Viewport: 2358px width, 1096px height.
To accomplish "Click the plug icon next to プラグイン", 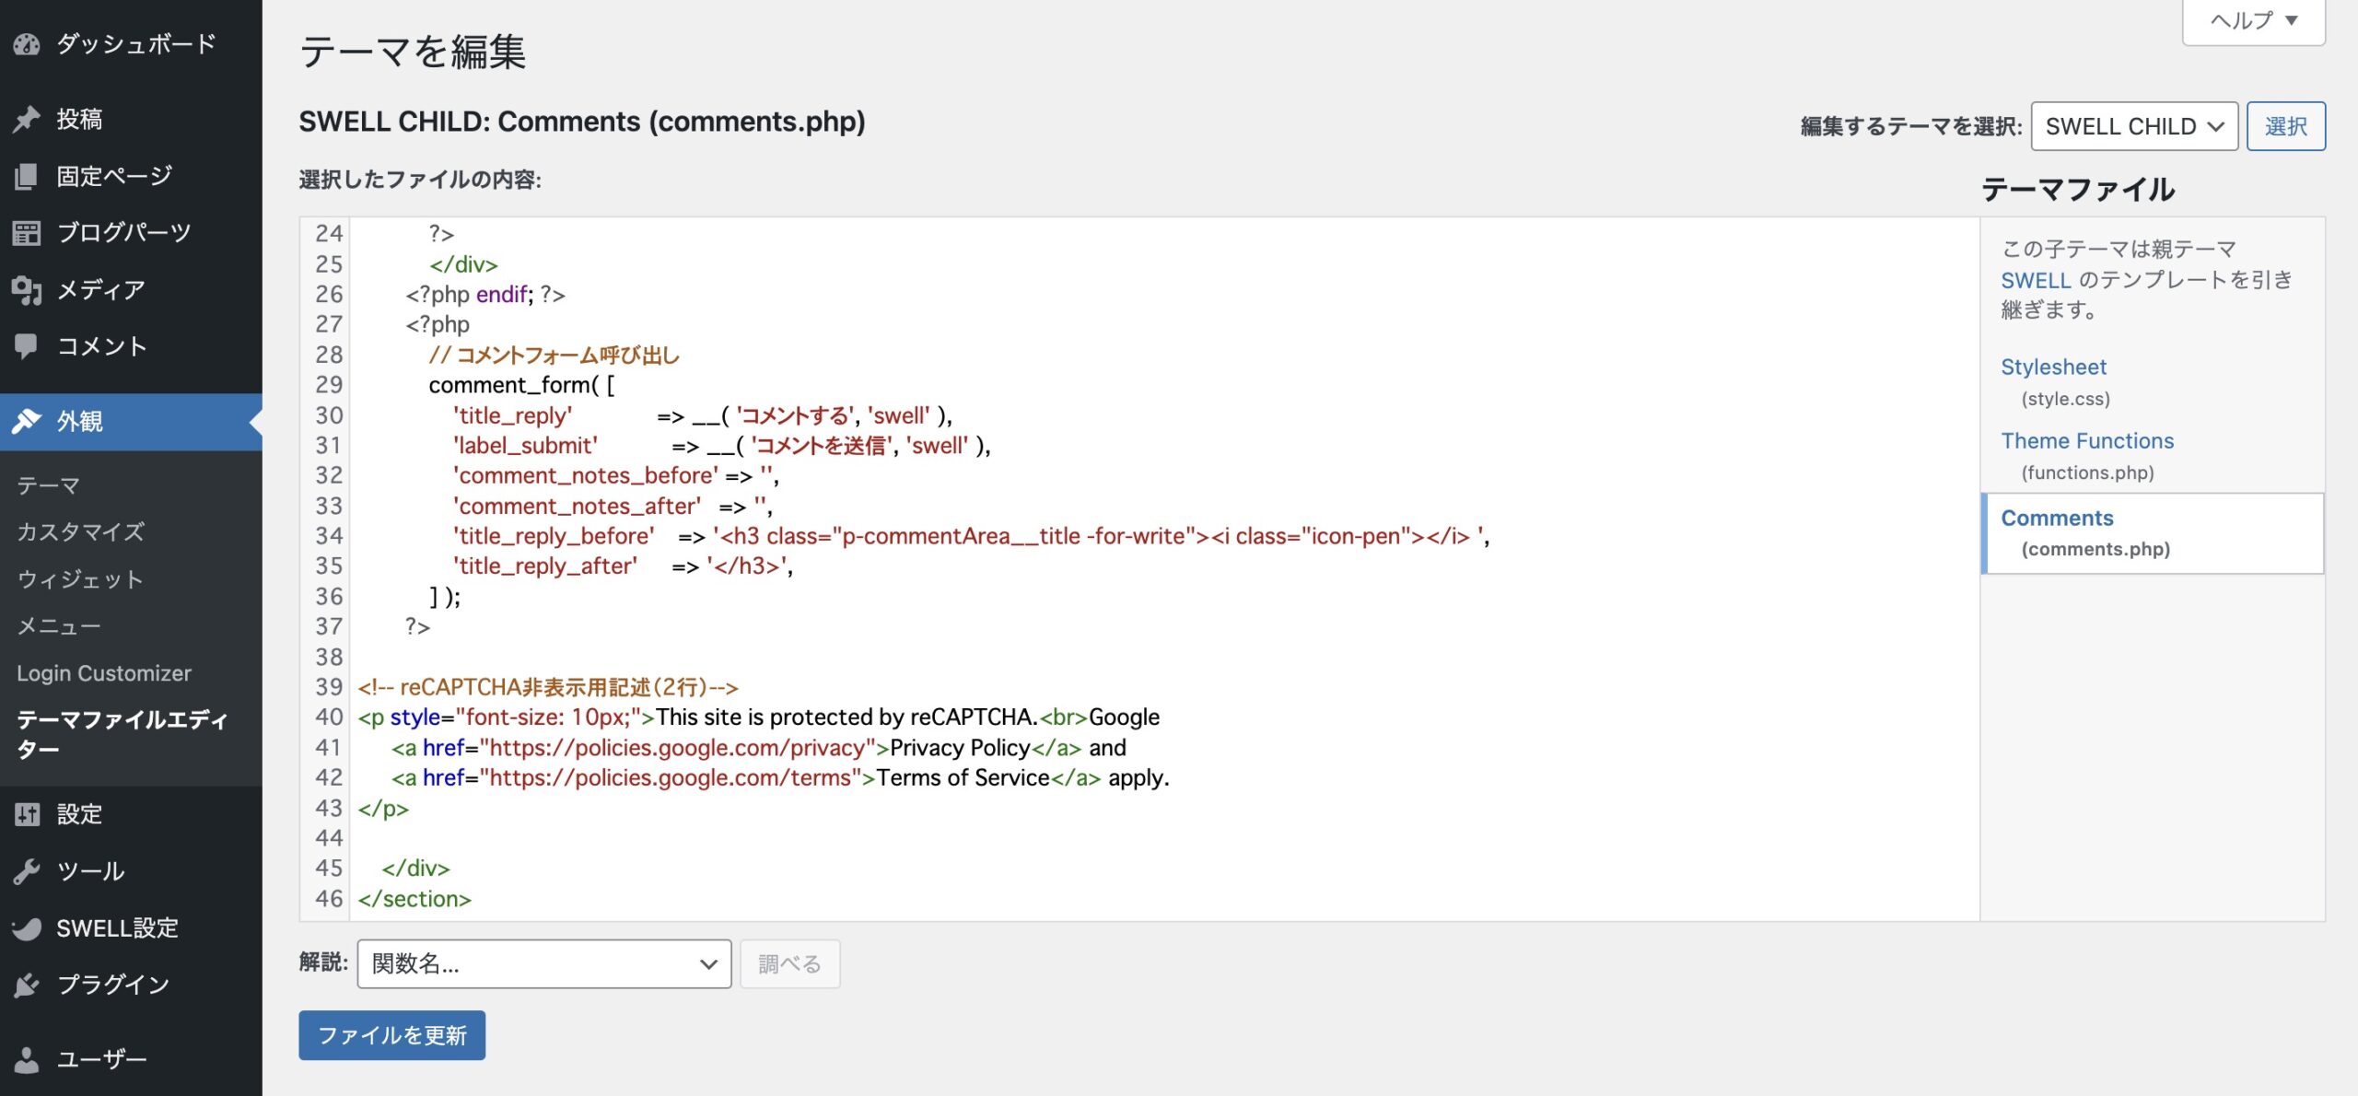I will [27, 985].
